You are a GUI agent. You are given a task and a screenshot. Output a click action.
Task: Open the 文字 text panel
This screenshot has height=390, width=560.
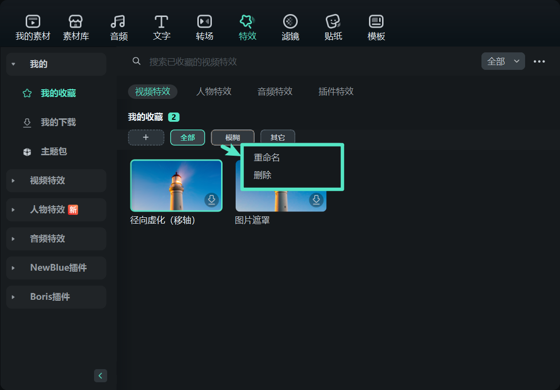[x=161, y=28]
